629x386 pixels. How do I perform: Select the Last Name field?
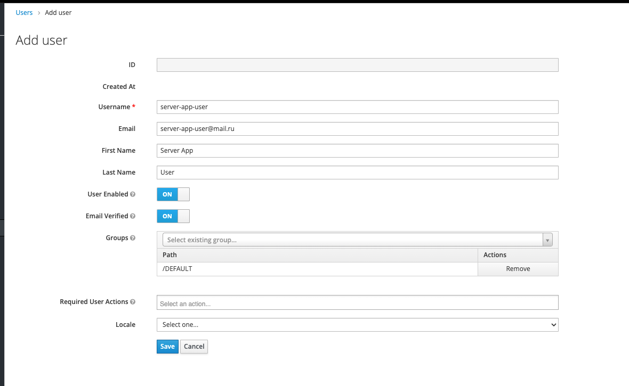click(x=357, y=173)
